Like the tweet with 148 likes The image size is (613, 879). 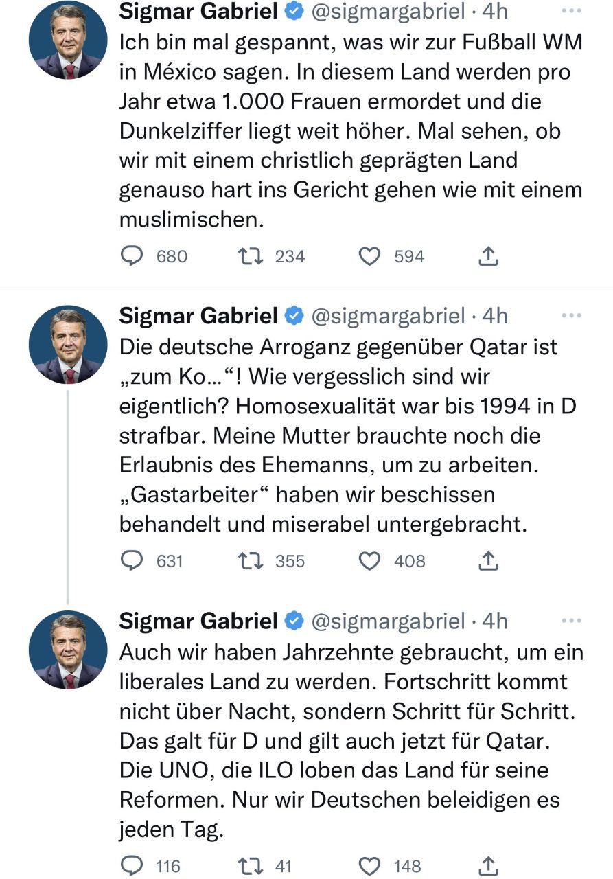click(x=370, y=865)
